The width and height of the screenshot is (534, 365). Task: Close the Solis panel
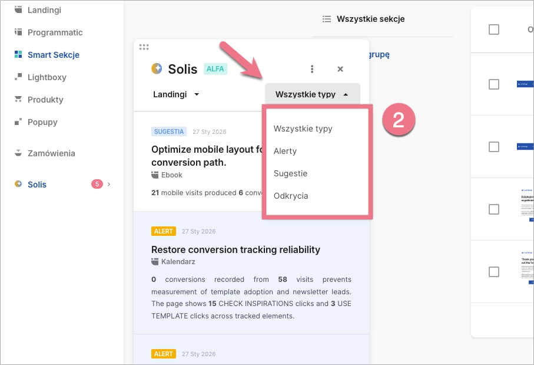[x=340, y=69]
